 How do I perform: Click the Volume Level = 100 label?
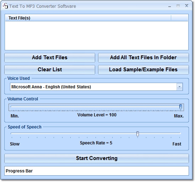pyautogui.click(x=97, y=115)
